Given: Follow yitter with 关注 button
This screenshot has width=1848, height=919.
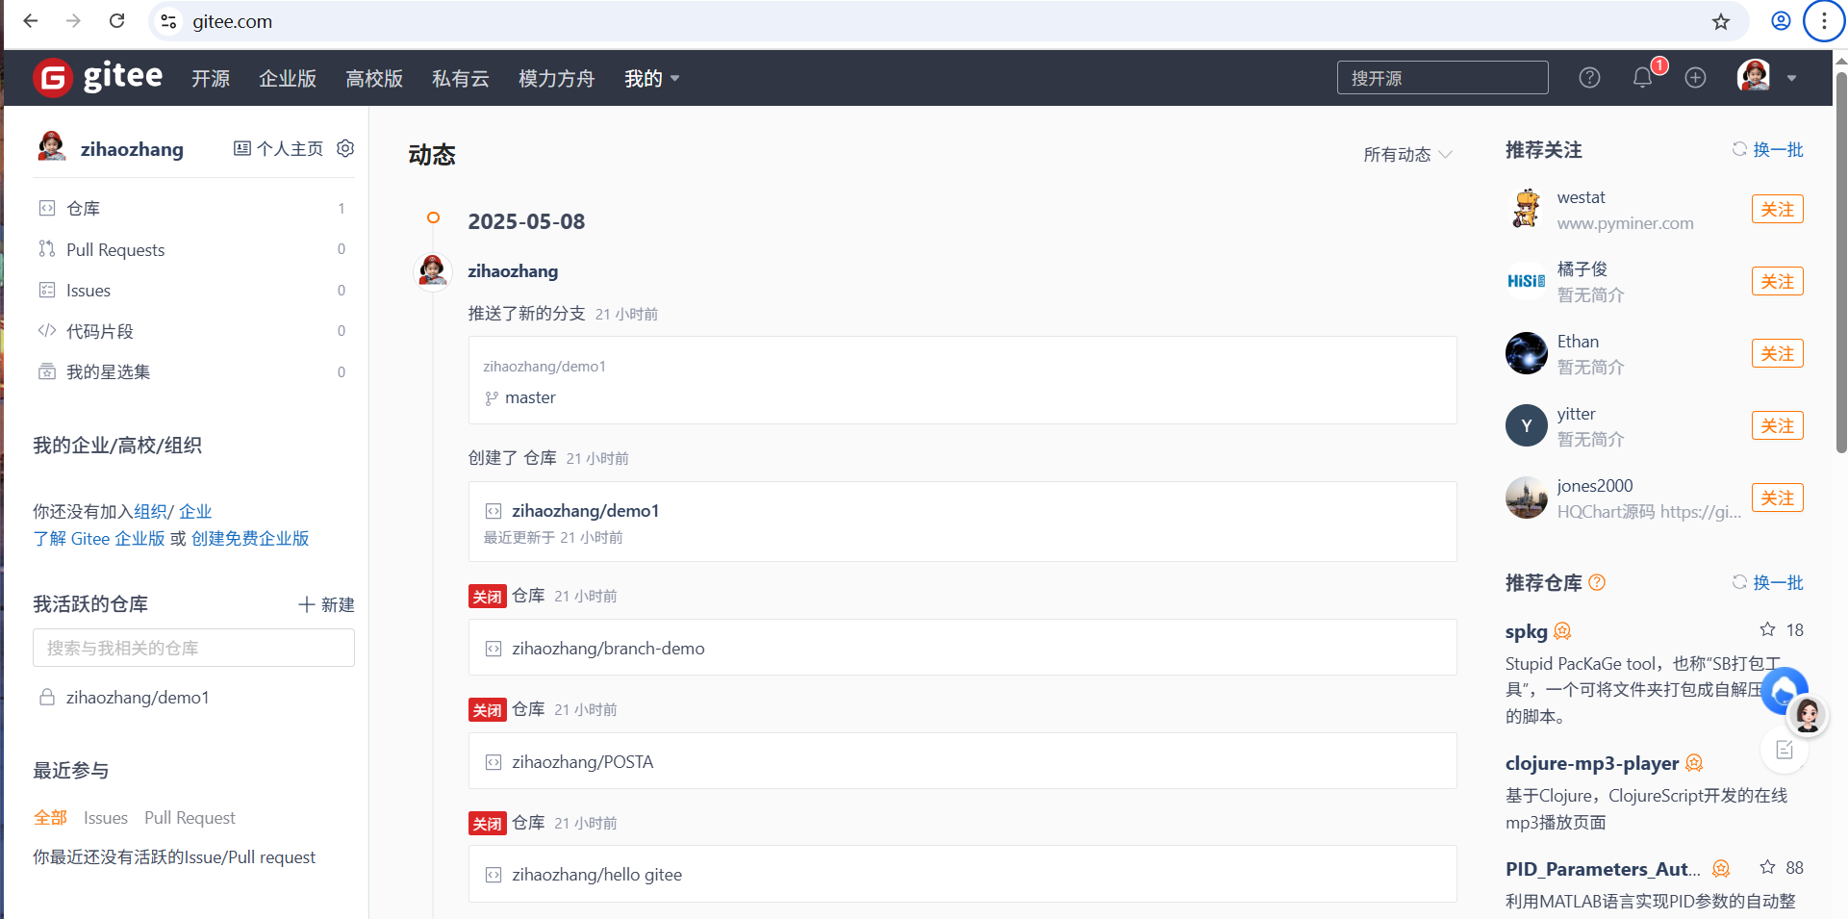Looking at the screenshot, I should (1777, 425).
